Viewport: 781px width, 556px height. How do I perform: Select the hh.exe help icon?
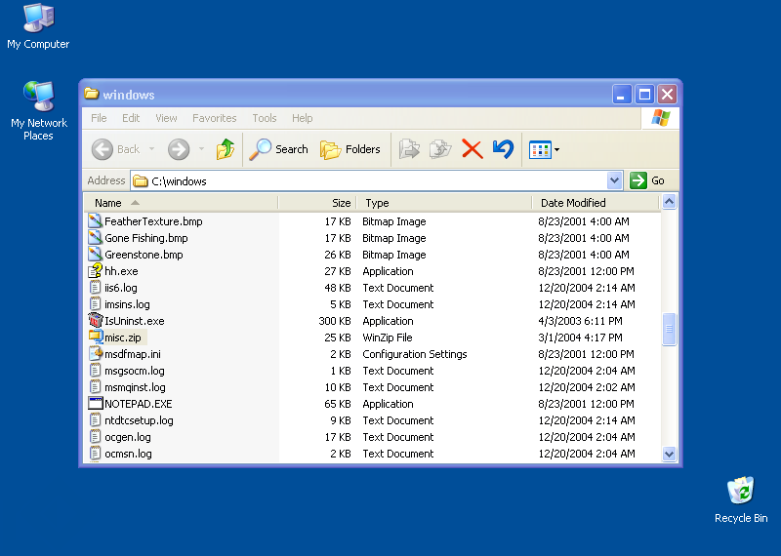click(96, 271)
